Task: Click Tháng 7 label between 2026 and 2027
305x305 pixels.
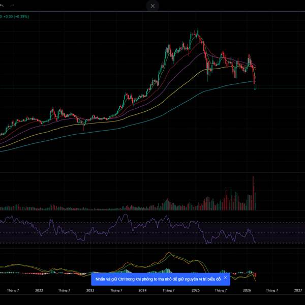Action: click(272, 290)
